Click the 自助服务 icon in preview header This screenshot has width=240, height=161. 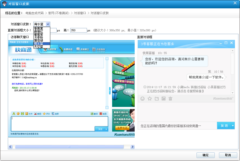(94, 49)
